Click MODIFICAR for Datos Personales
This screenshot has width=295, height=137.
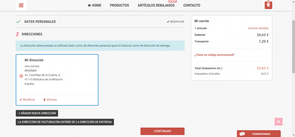[175, 22]
